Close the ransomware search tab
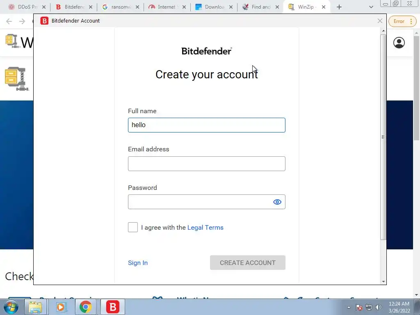This screenshot has height=315, width=420. pyautogui.click(x=137, y=7)
